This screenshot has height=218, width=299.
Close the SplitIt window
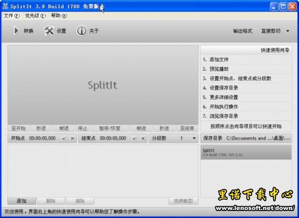(293, 6)
